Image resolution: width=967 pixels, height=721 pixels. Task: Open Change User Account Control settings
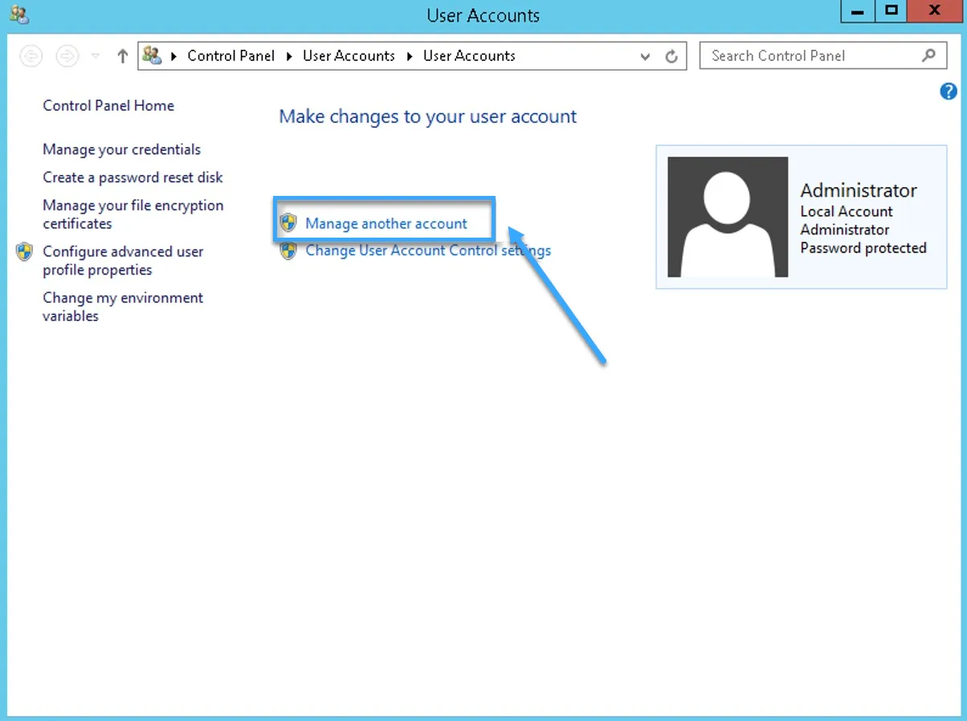(427, 251)
